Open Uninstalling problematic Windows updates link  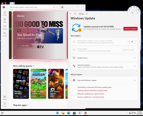(94, 87)
